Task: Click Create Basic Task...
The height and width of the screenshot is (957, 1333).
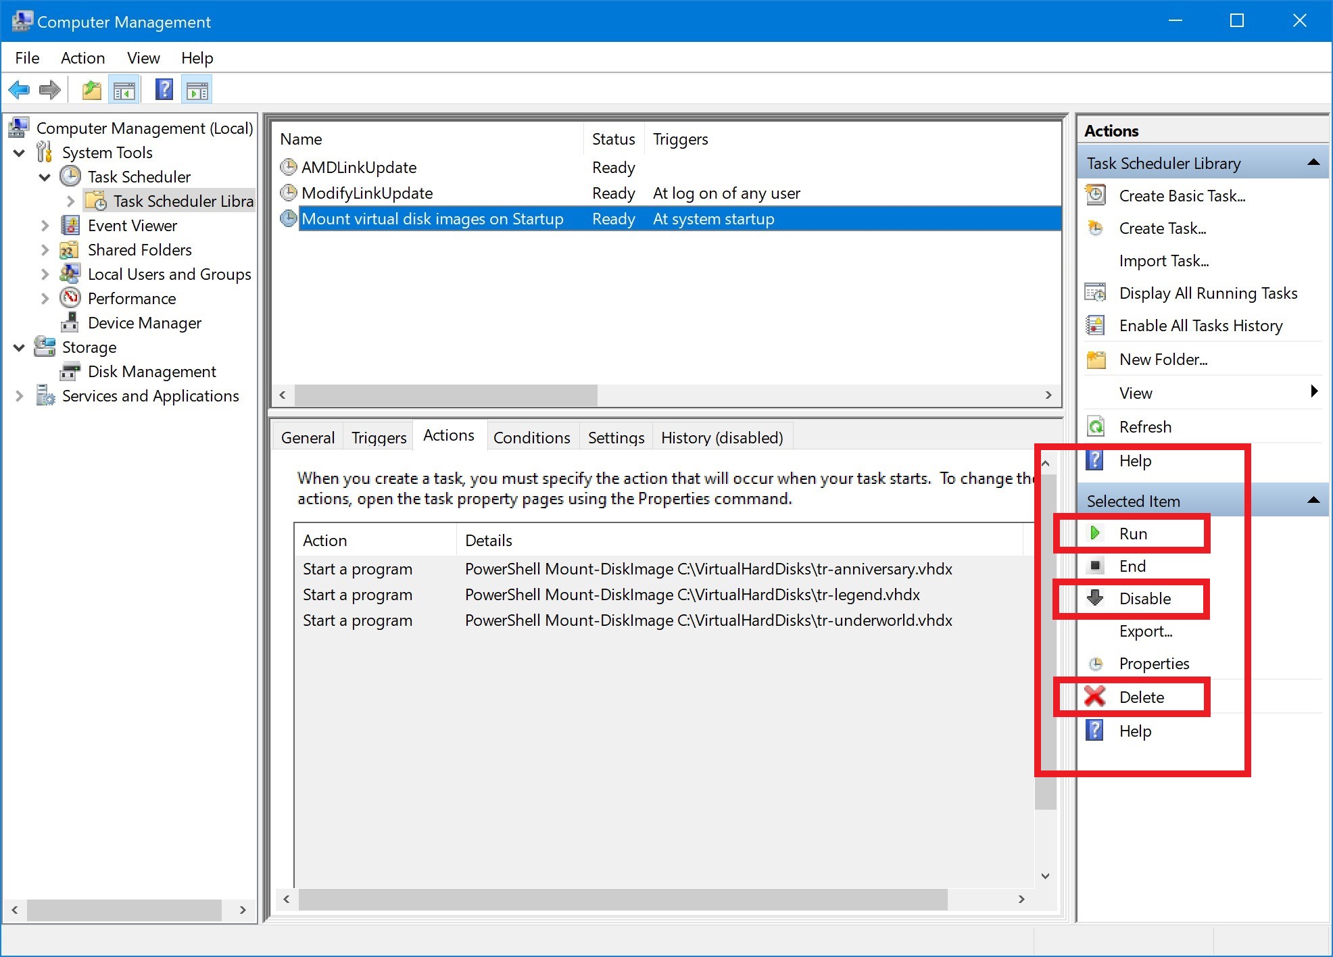Action: (x=1182, y=196)
